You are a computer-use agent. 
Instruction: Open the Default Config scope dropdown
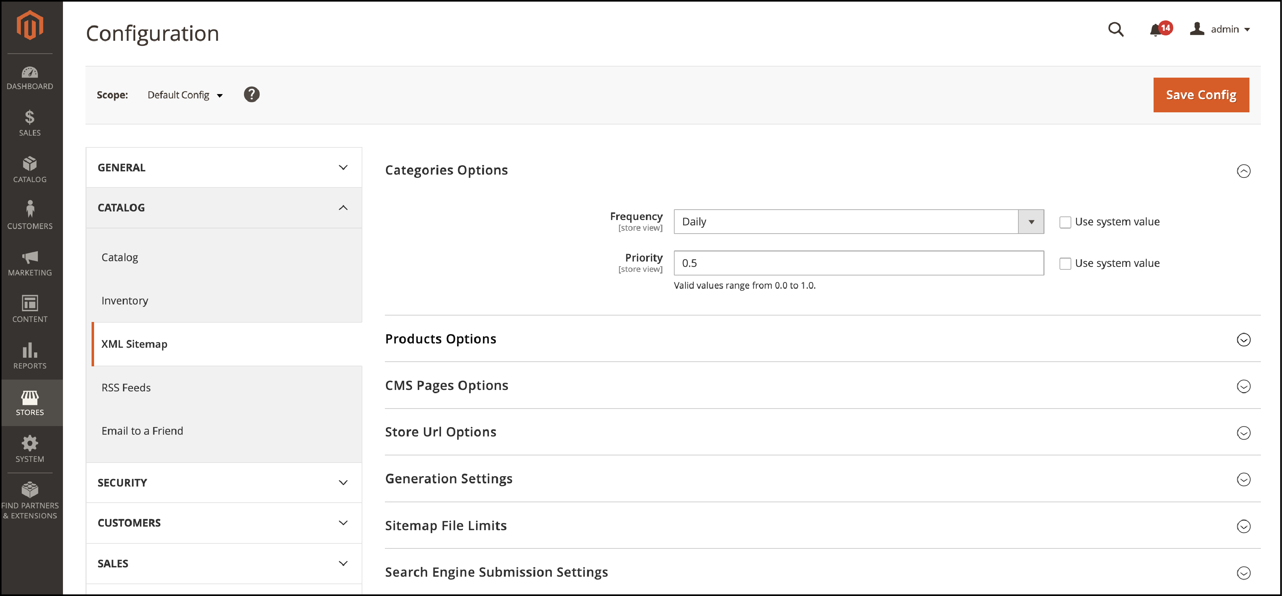click(185, 95)
